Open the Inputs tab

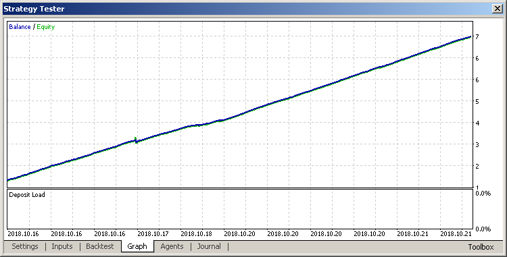click(62, 246)
